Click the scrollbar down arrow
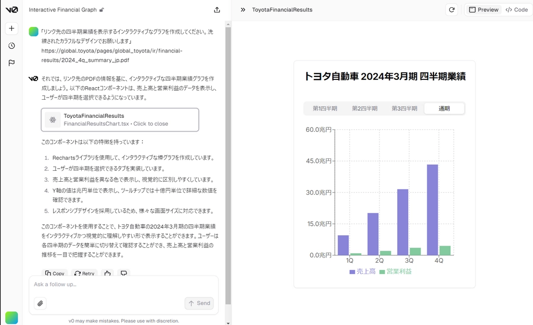 click(228, 322)
